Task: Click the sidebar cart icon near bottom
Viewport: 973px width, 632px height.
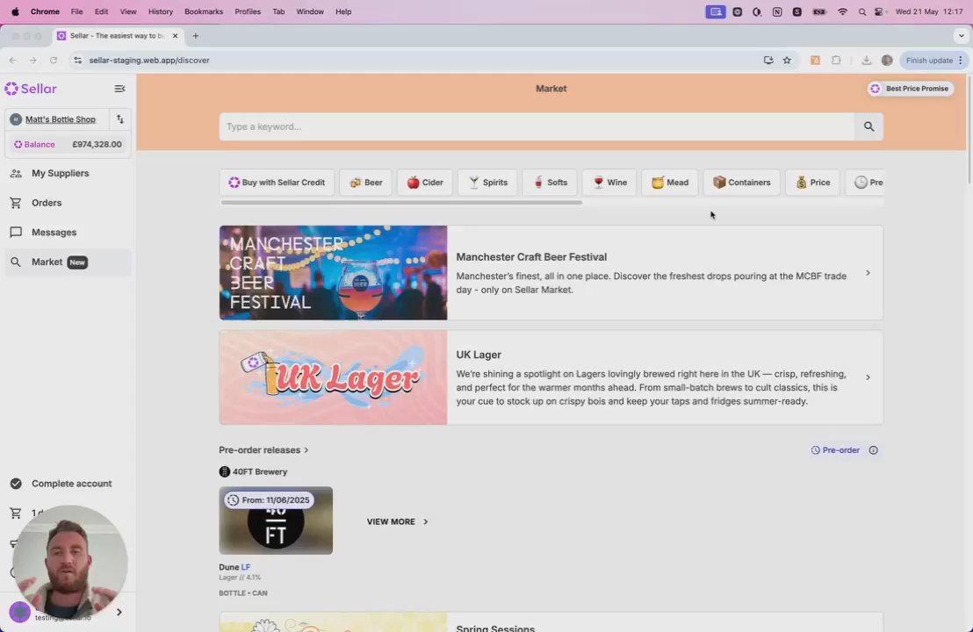Action: 16,513
